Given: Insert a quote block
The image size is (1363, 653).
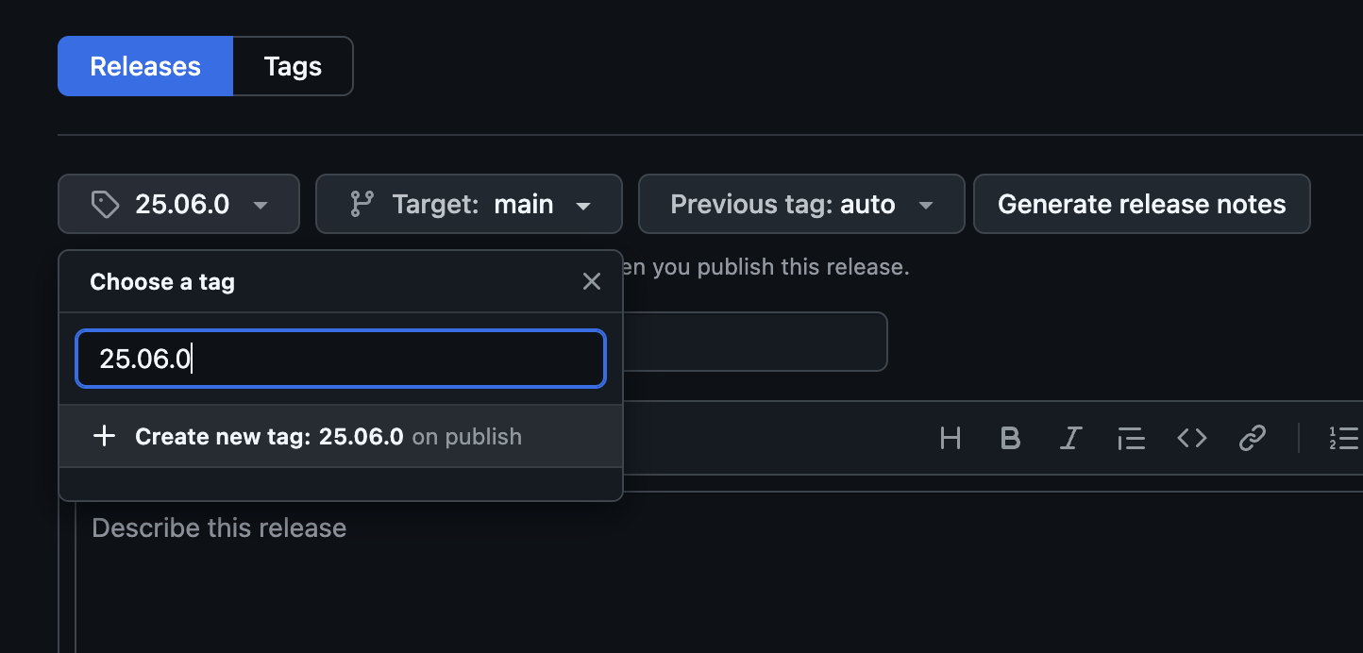Looking at the screenshot, I should click(1131, 438).
